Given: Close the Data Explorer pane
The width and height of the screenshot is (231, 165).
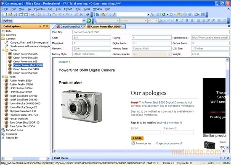Looking at the screenshot, I should coord(47,26).
